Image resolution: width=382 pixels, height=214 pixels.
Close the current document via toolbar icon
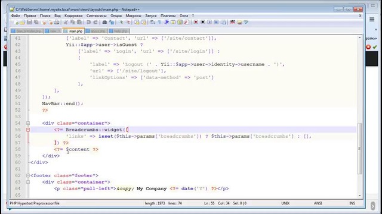44,23
